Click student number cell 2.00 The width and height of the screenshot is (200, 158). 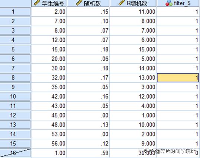point(49,12)
